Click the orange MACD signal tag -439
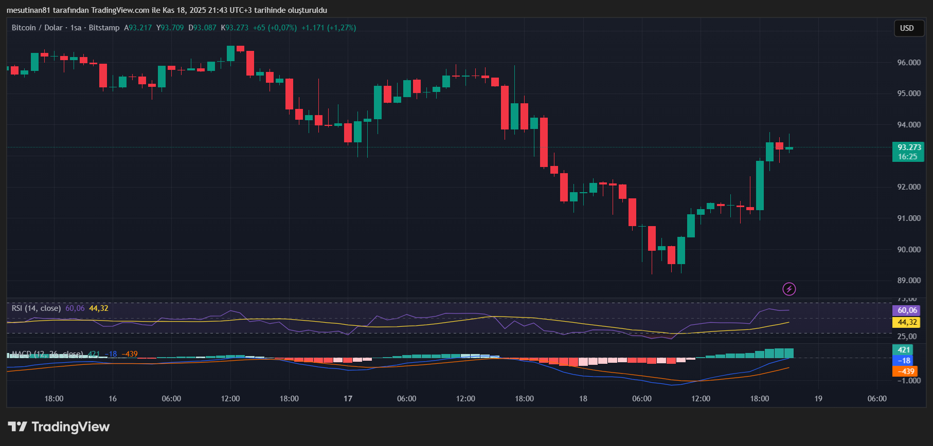 coord(905,371)
